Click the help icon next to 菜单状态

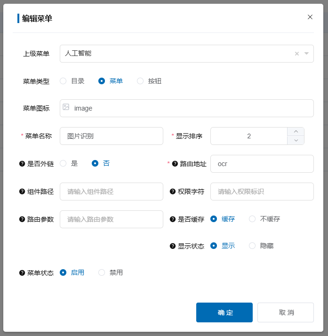(22, 273)
